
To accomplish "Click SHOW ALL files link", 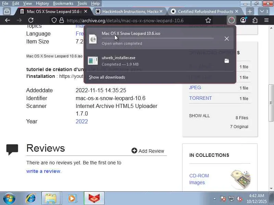I will pyautogui.click(x=199, y=116).
